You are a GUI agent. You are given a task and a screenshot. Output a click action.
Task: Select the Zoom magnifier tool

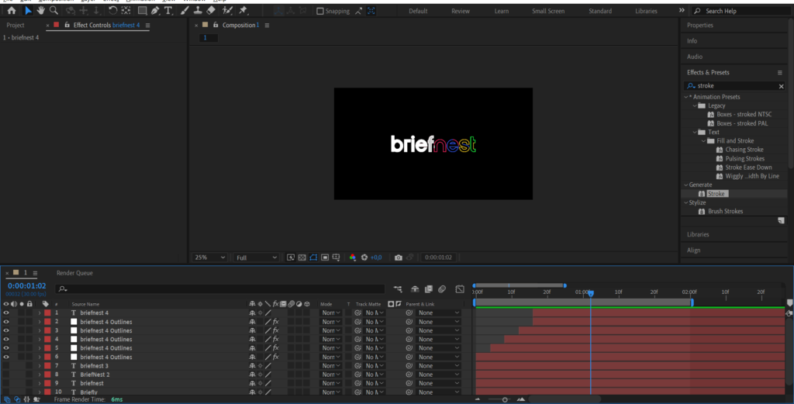pos(54,11)
